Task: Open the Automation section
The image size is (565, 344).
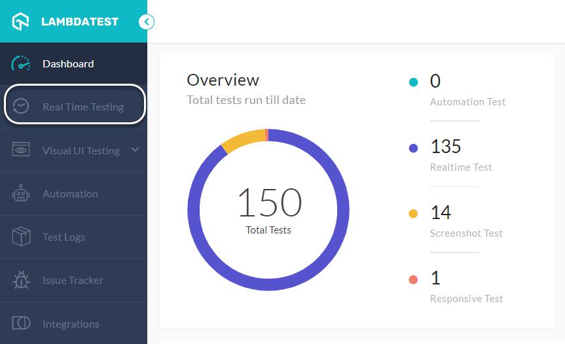Action: tap(73, 194)
